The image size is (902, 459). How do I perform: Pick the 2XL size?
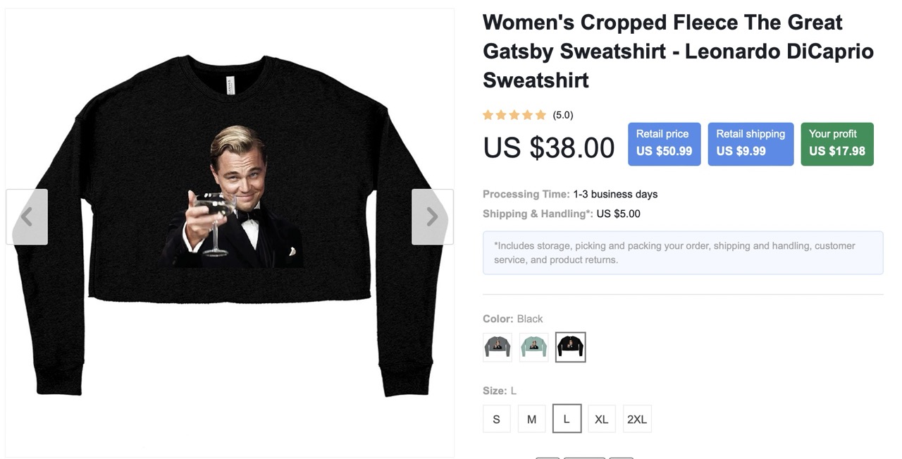636,419
